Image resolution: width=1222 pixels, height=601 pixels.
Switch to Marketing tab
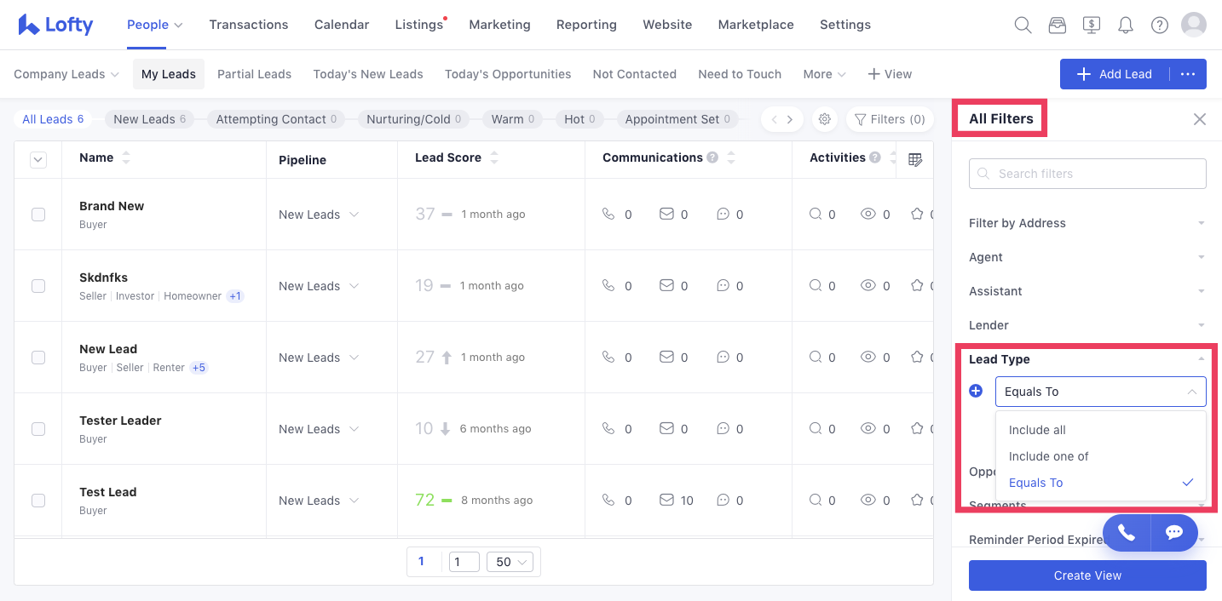click(x=499, y=25)
